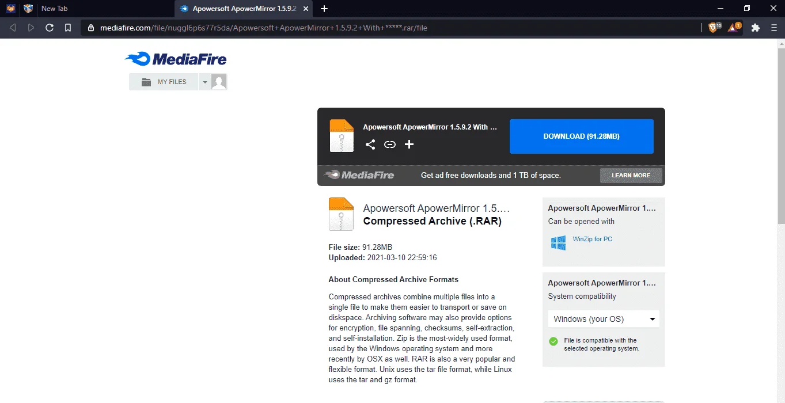Open the browser extensions puzzle icon

click(x=756, y=28)
